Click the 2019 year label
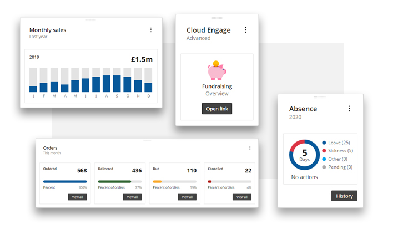The image size is (408, 229). tap(34, 57)
